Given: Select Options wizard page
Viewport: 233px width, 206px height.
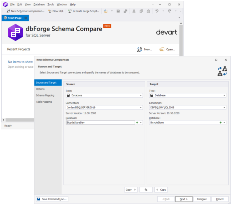Looking at the screenshot, I should coord(48,89).
